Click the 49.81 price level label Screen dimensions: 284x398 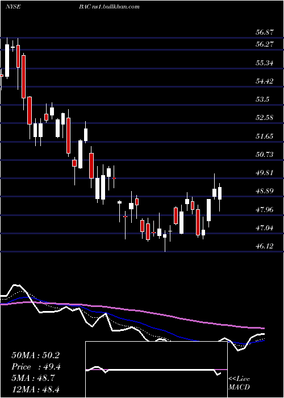(265, 173)
